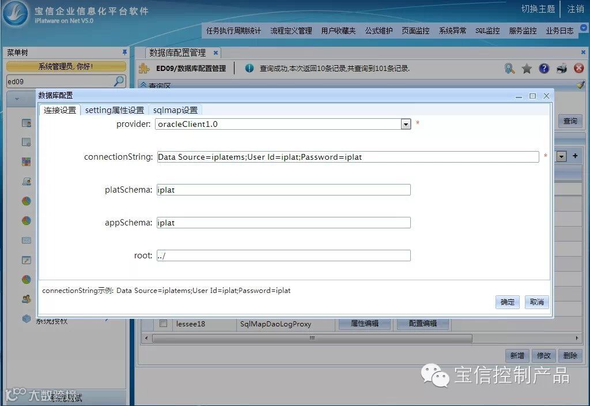Click the 切换主题 link
This screenshot has width=590, height=406.
coord(538,9)
